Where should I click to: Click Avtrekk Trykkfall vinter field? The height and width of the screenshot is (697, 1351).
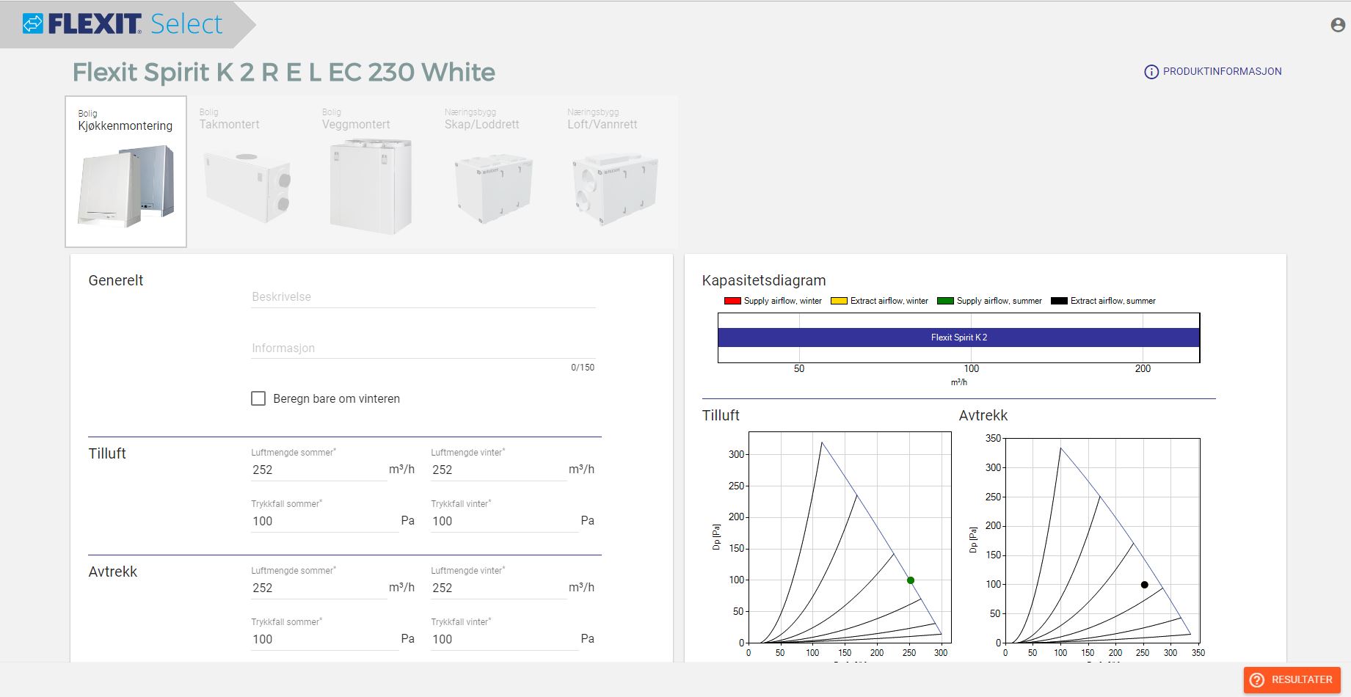coord(503,639)
